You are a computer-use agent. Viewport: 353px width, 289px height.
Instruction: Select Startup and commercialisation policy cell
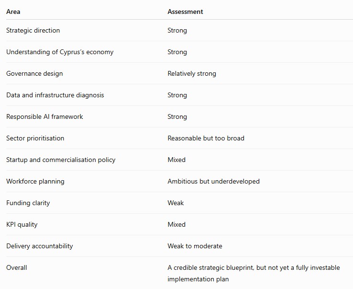[61, 160]
